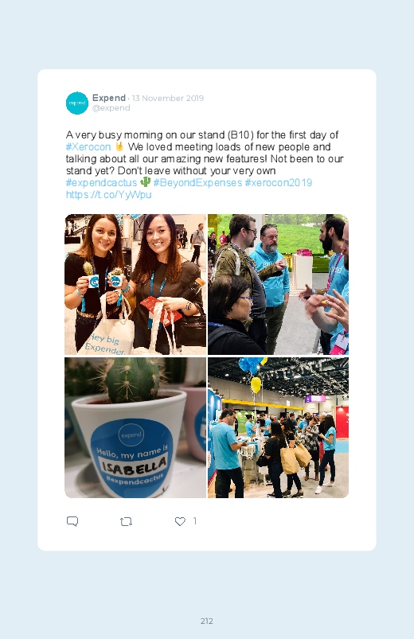Open exhibition hall photo with balloons
Screen dimensions: 414x639
(x=278, y=428)
